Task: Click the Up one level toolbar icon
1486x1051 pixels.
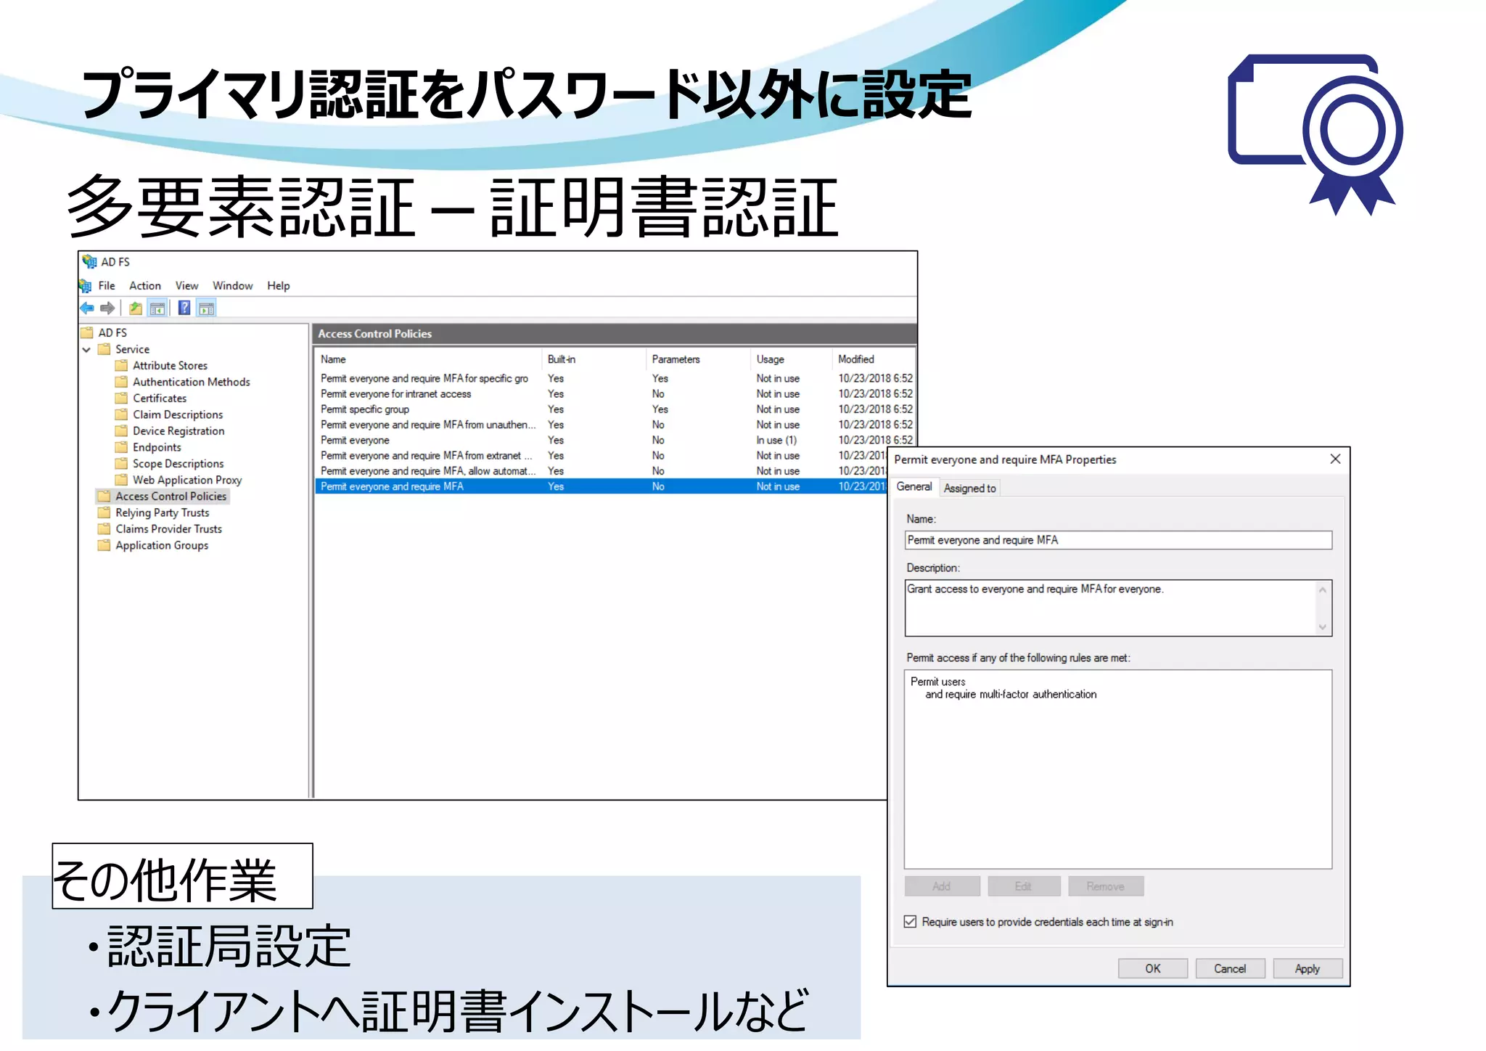Action: point(135,308)
